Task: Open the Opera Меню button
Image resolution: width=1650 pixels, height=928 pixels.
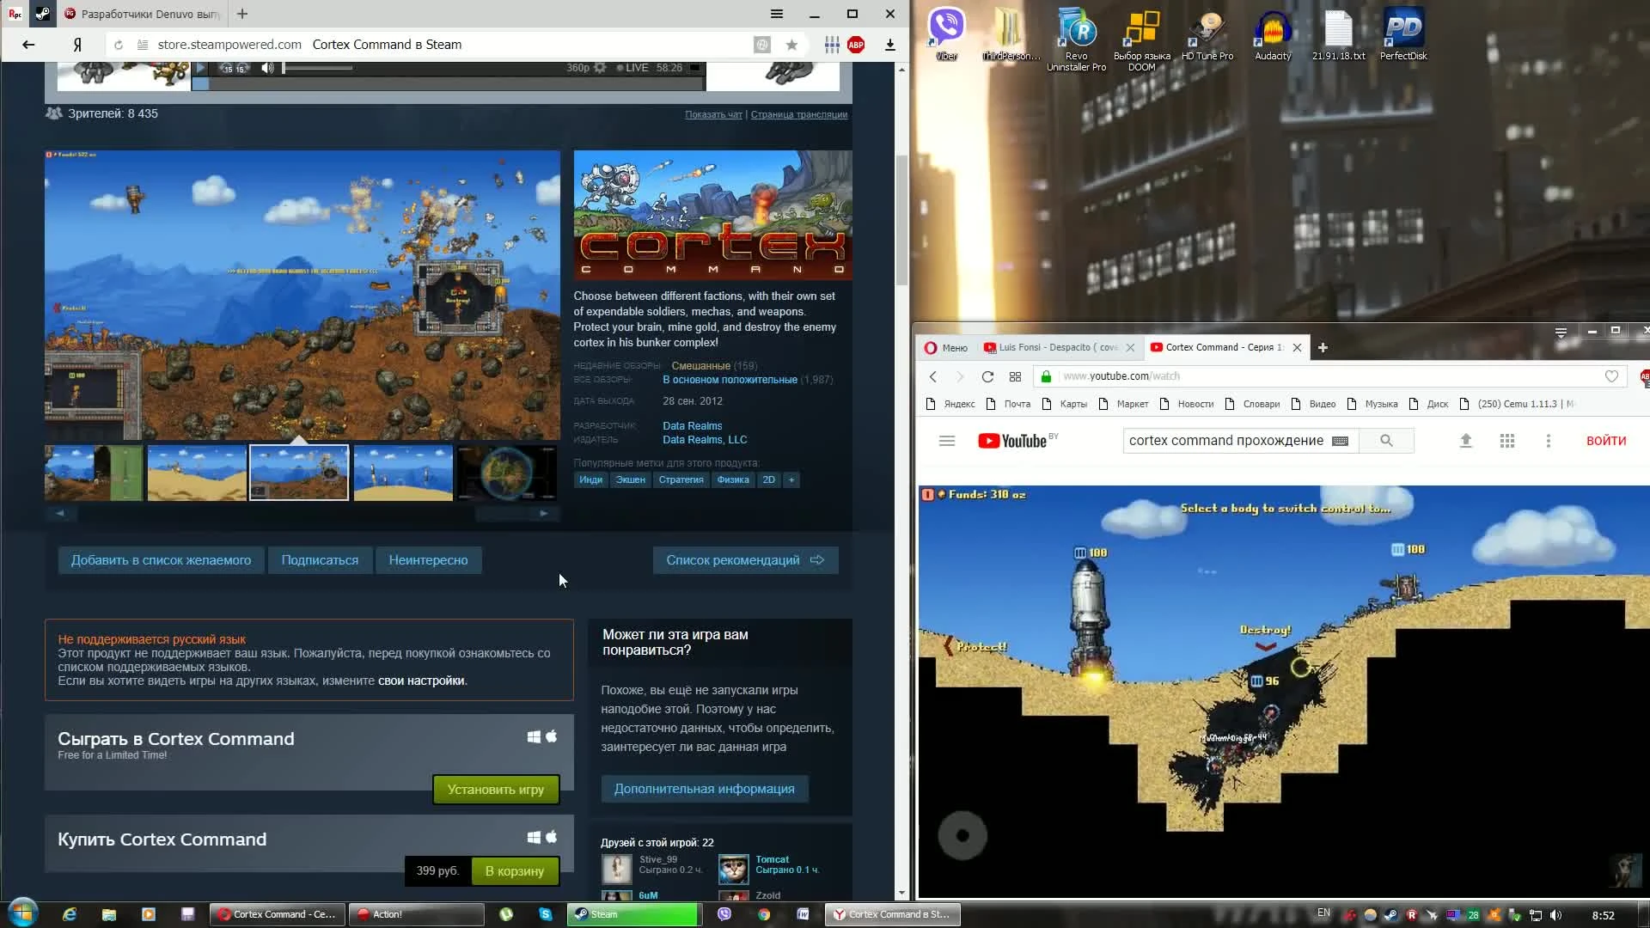Action: [945, 347]
